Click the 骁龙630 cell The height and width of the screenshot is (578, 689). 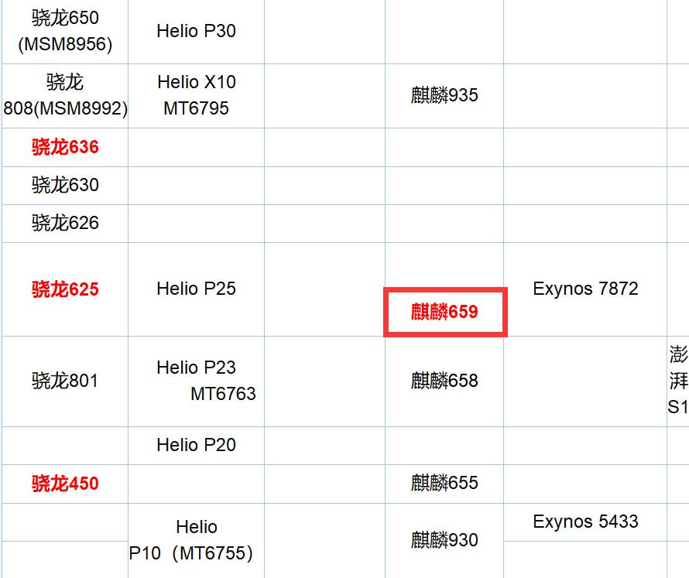pyautogui.click(x=65, y=185)
